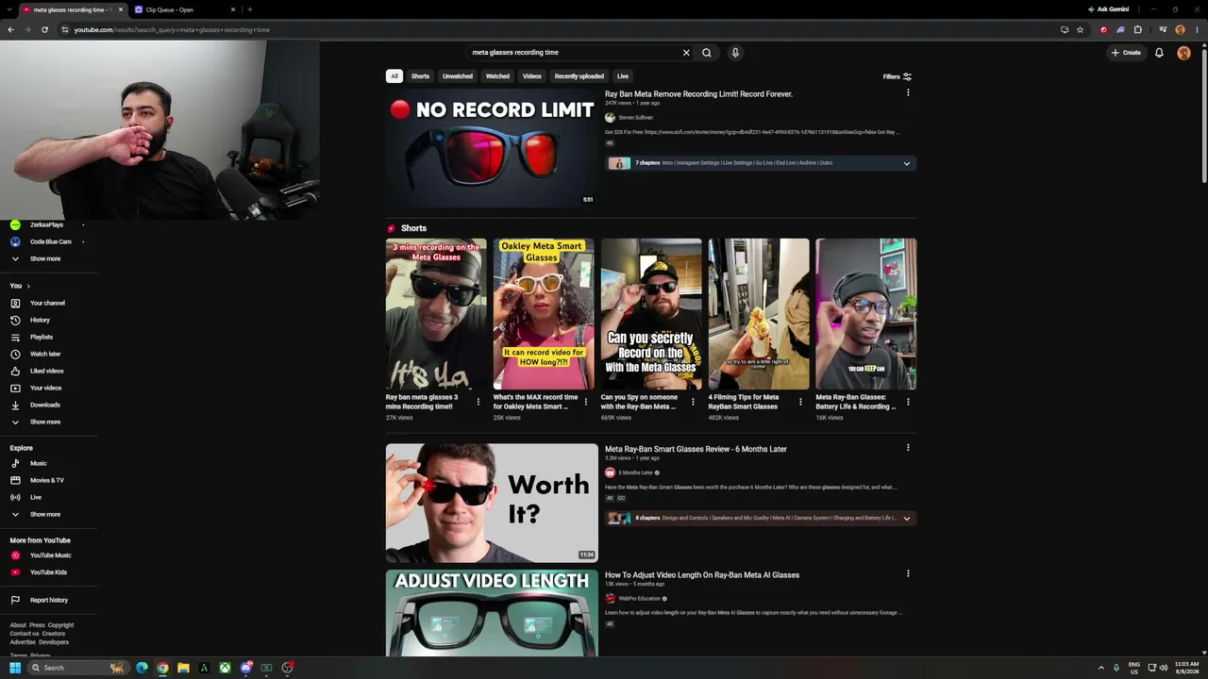
Task: Open the Windows Start menu
Action: pos(15,668)
